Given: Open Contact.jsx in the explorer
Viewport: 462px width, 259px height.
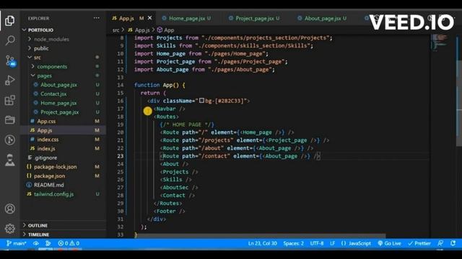Looking at the screenshot, I should 53,94.
